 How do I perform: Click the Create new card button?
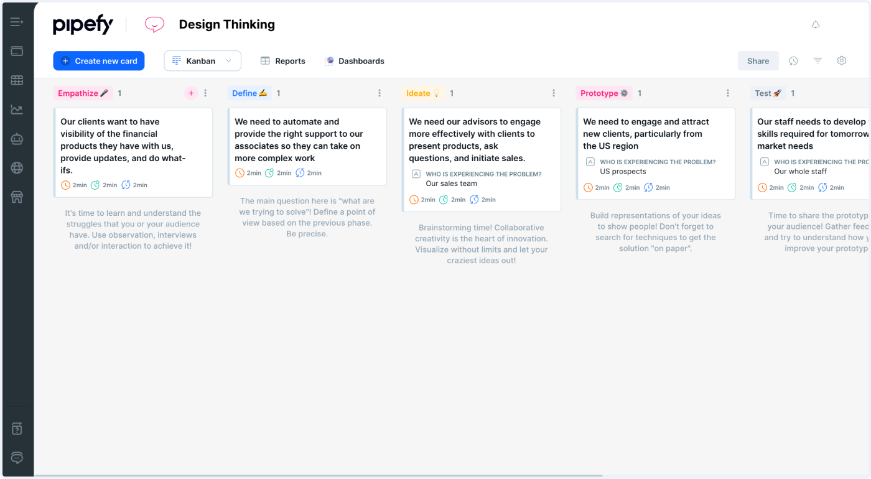coord(98,60)
